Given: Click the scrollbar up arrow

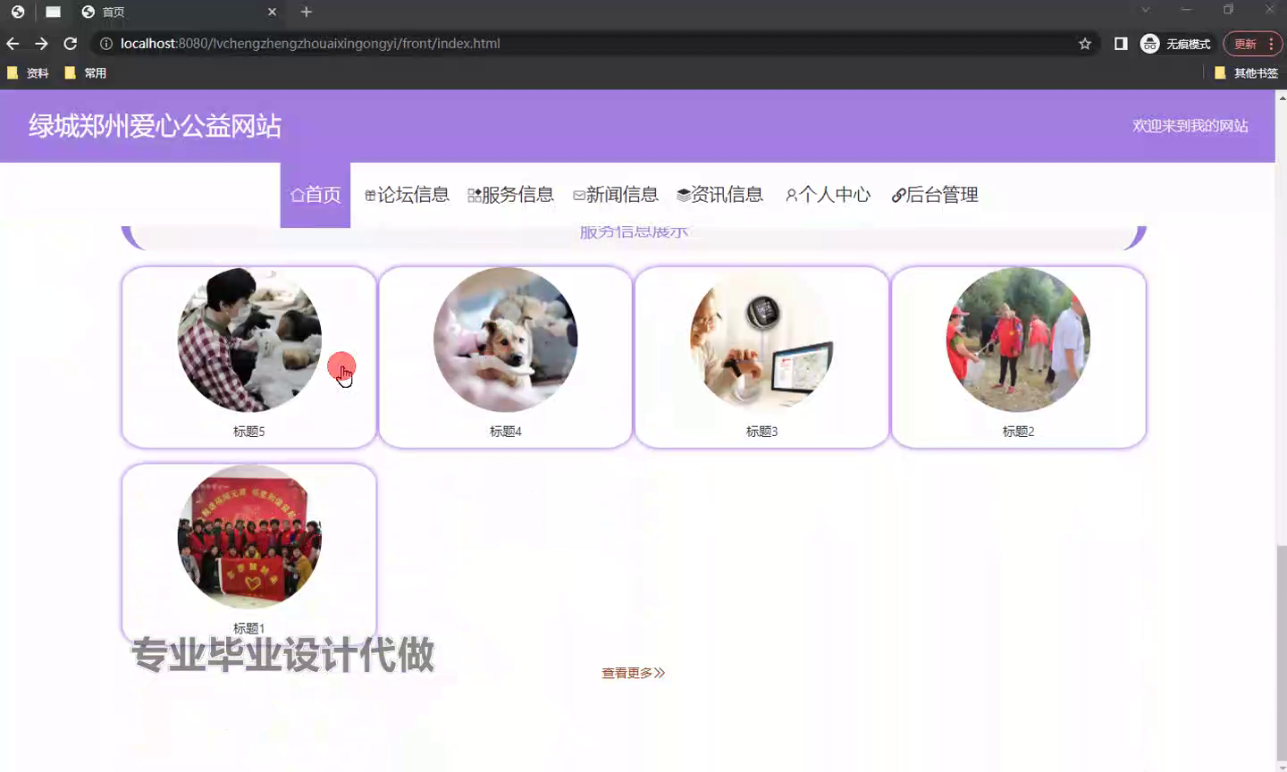Looking at the screenshot, I should click(x=1281, y=96).
